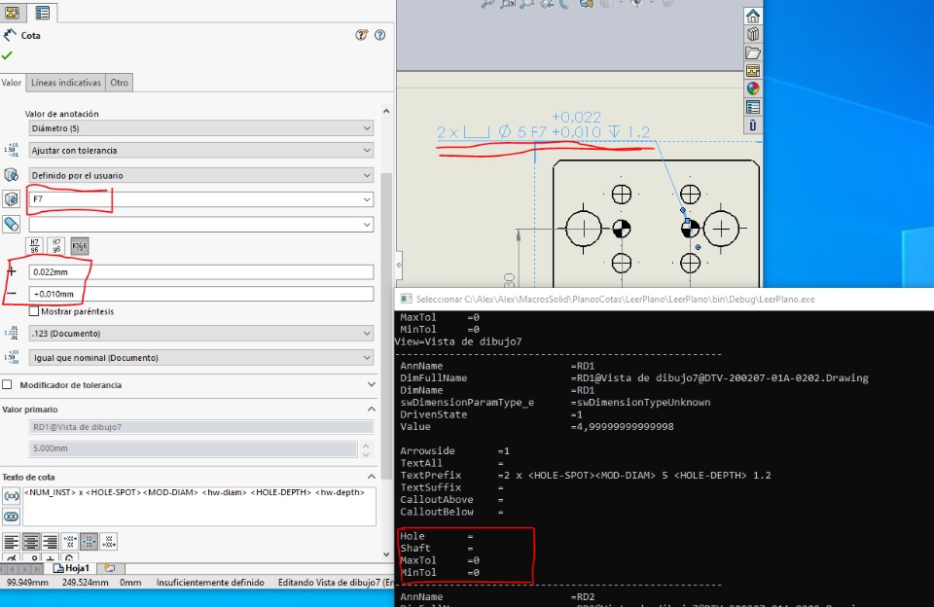Switch to the PropertyManager tab icon
Viewport: 934px width, 607px height.
(x=42, y=12)
